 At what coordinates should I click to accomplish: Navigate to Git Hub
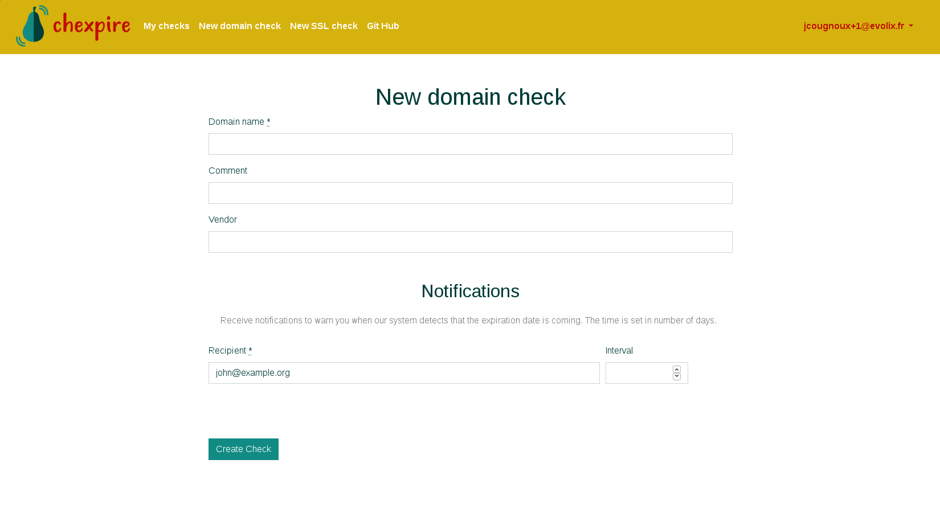383,26
